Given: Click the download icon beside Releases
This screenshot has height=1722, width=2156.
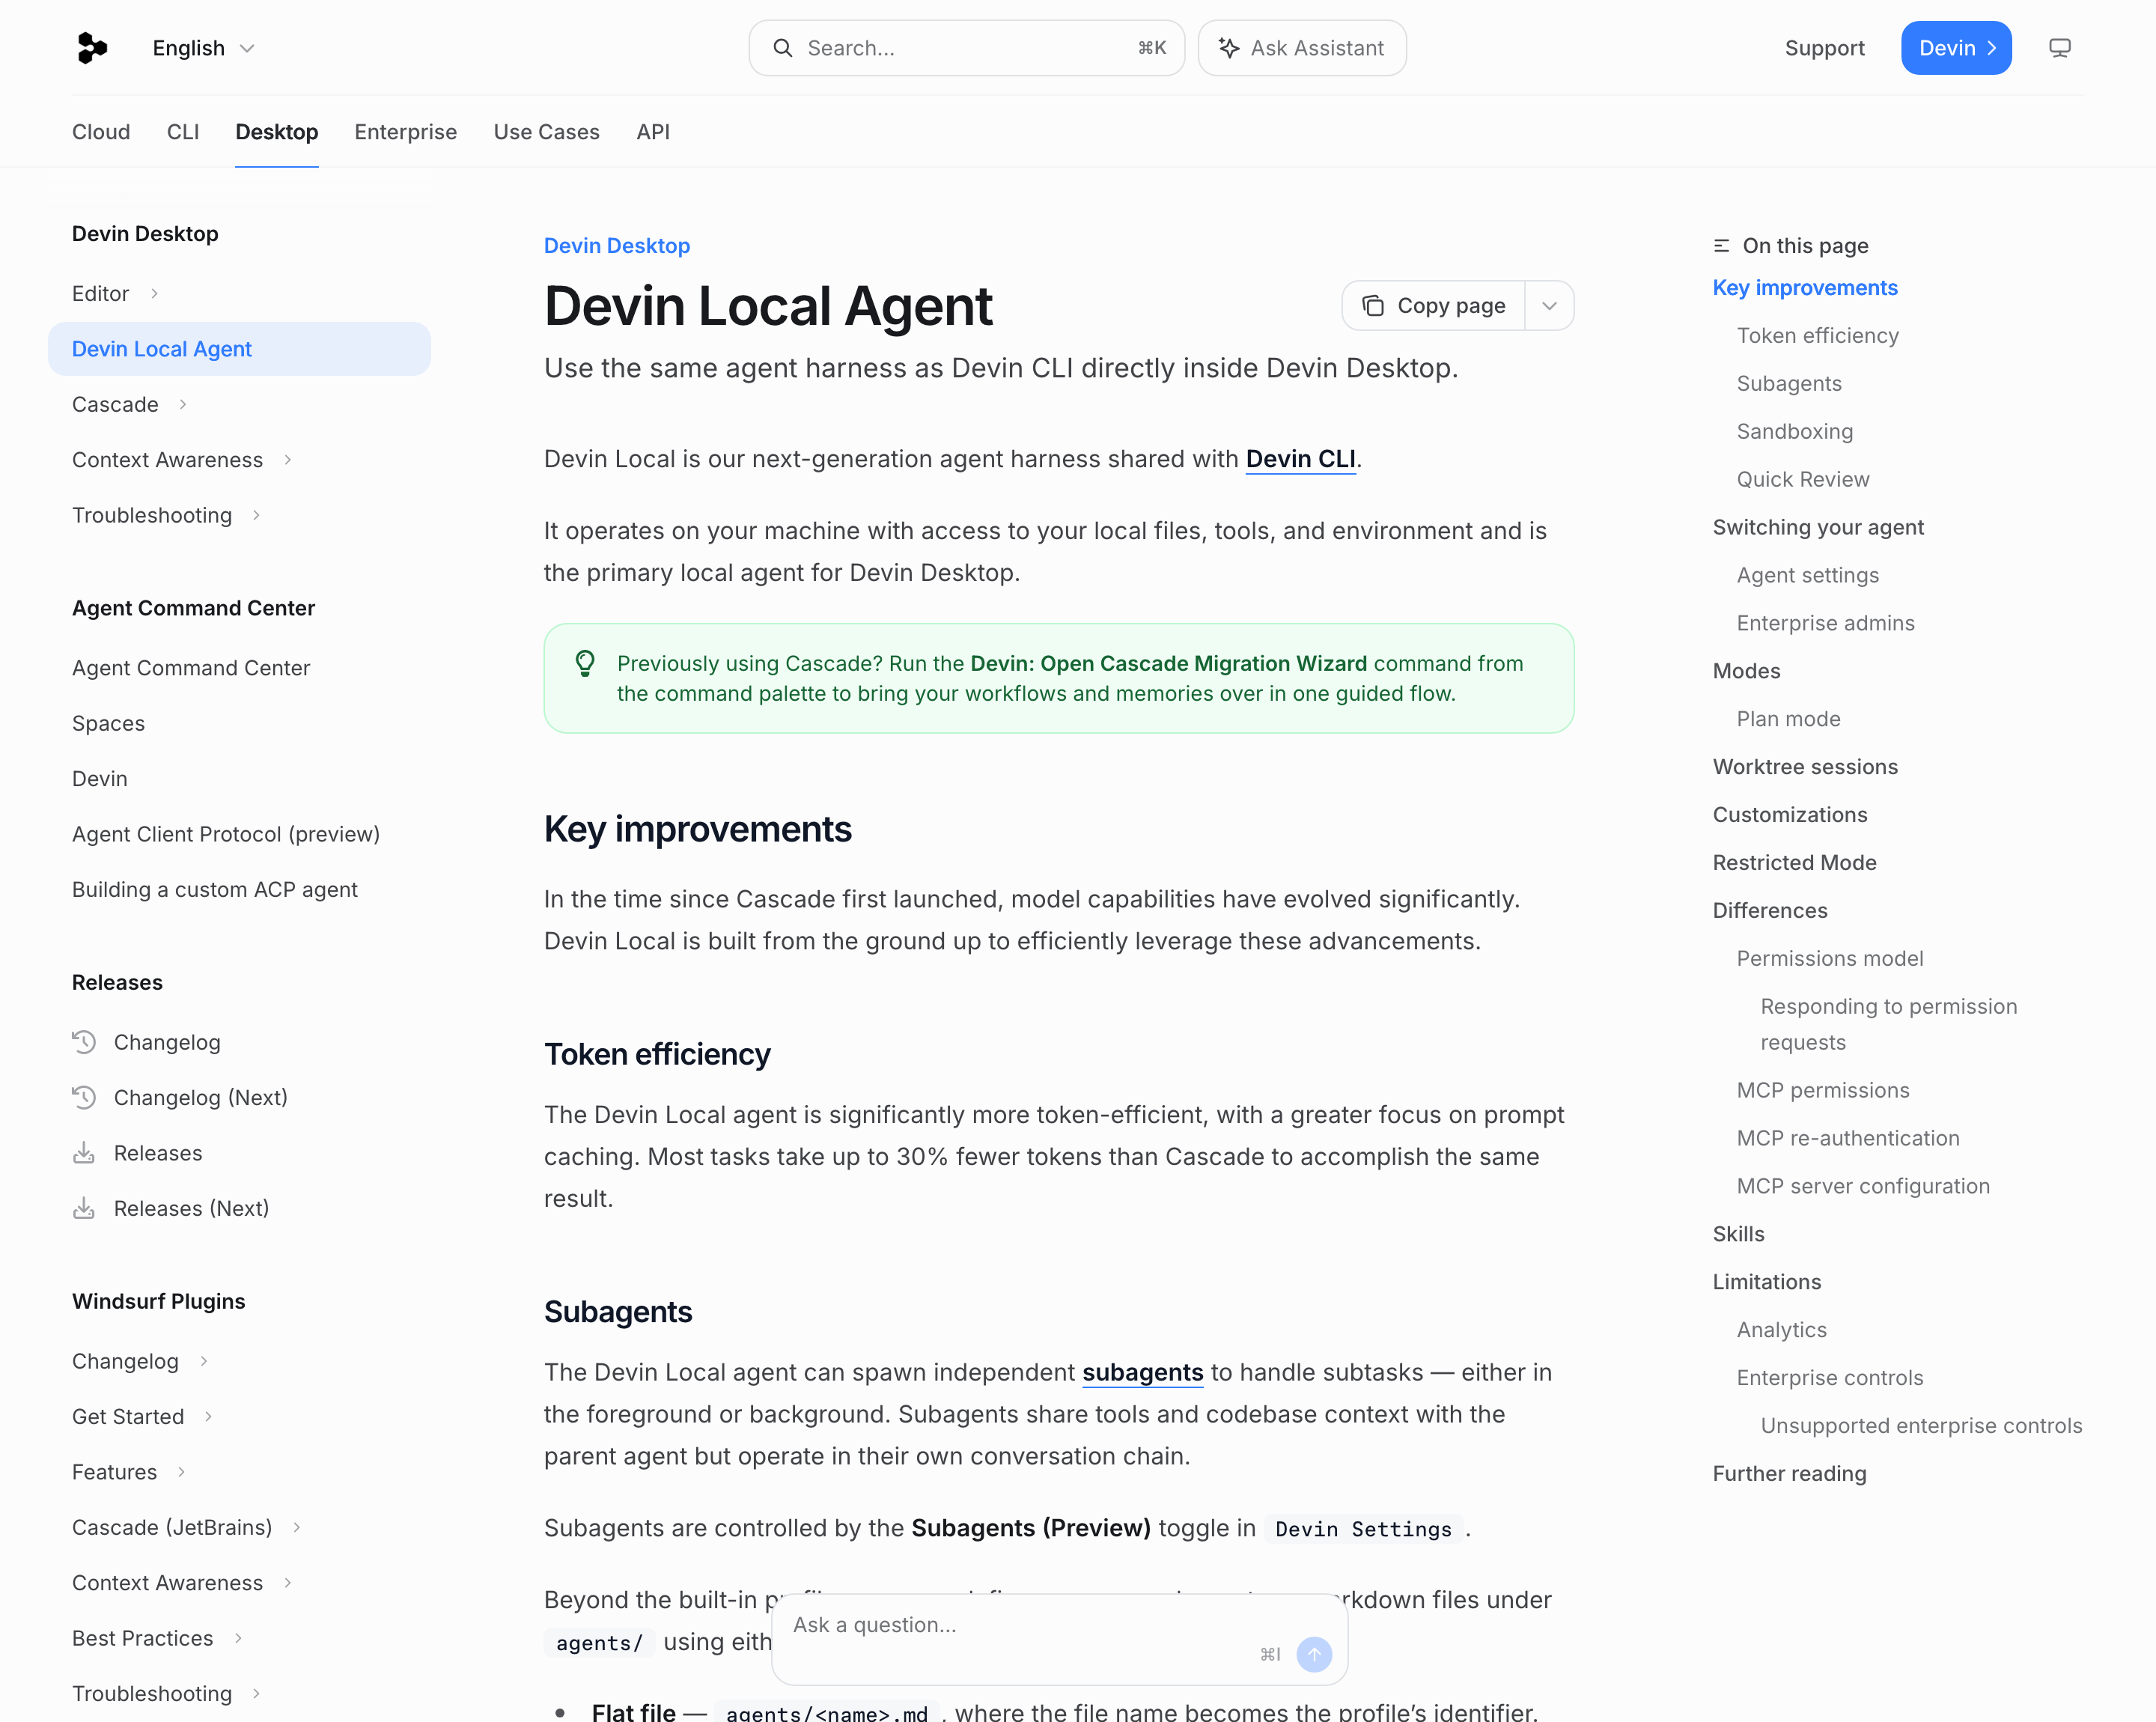Looking at the screenshot, I should click(x=84, y=1153).
